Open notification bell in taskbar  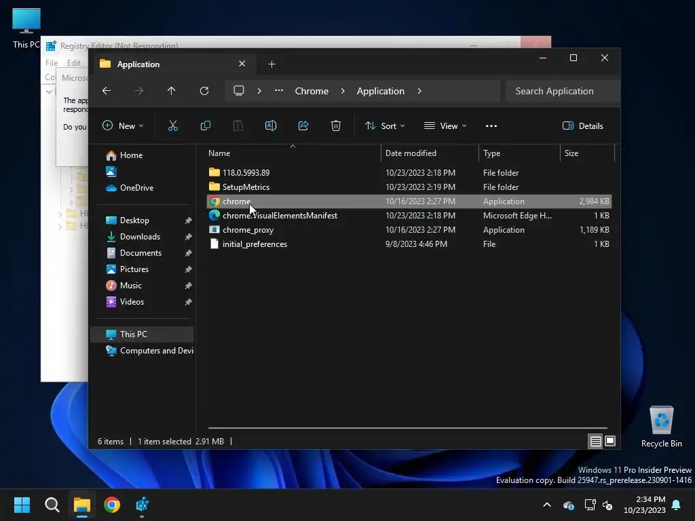tap(676, 505)
